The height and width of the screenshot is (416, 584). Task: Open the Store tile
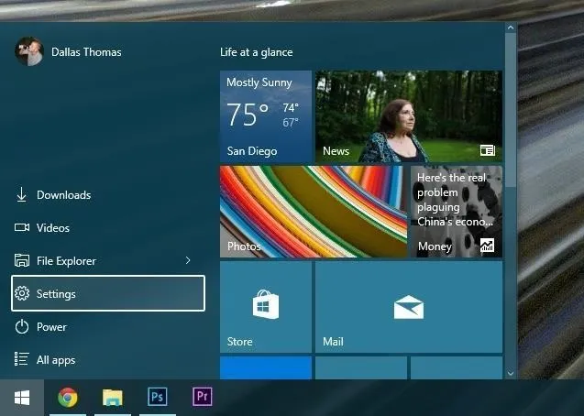coord(266,307)
